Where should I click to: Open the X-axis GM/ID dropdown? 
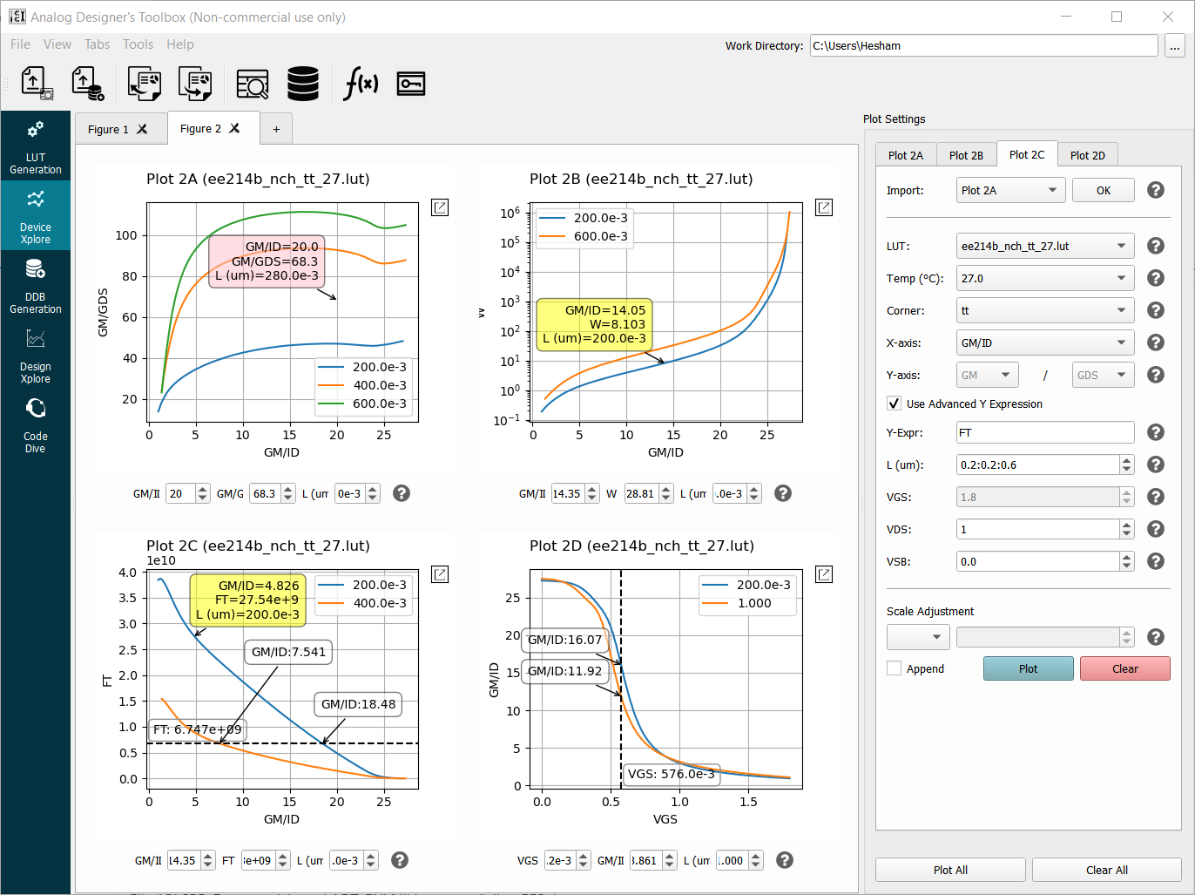pos(1045,342)
